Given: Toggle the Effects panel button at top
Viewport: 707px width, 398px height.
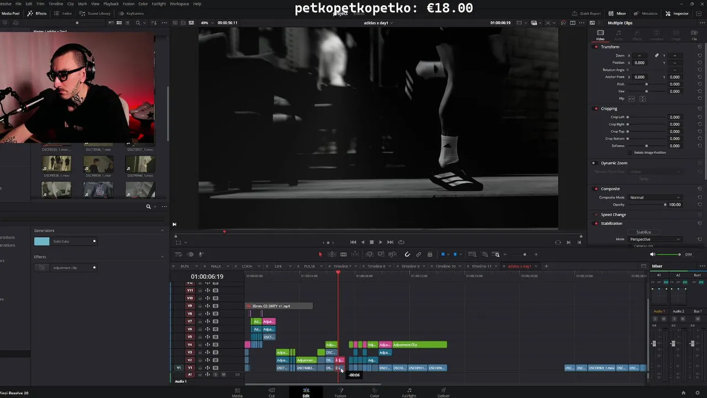Looking at the screenshot, I should 37,13.
